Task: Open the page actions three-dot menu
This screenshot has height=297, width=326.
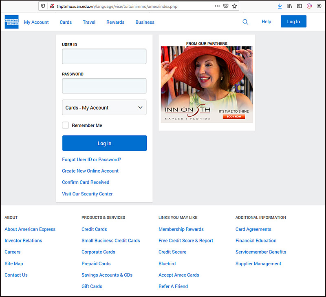Action: 217,6
